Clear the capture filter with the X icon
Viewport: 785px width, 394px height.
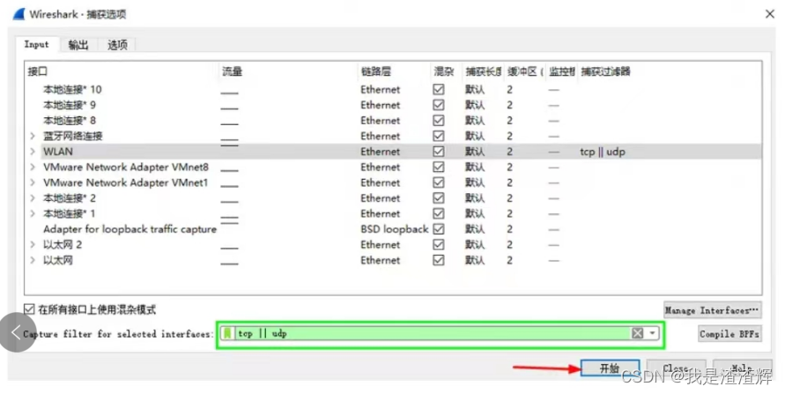(x=637, y=333)
